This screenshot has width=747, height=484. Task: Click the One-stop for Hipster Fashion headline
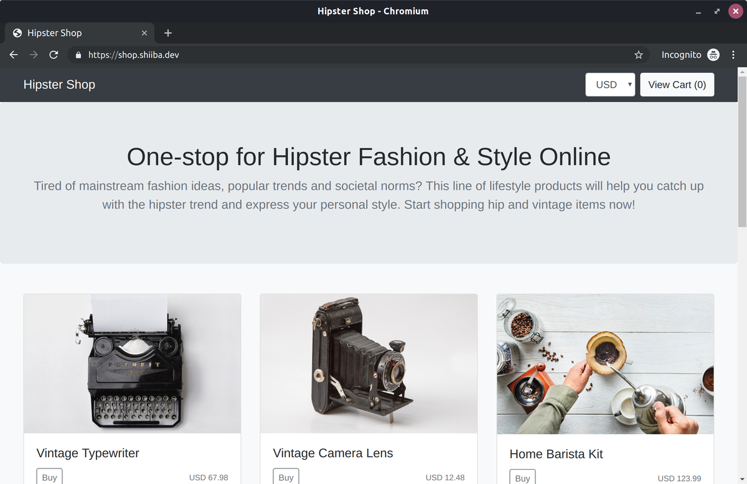coord(369,157)
